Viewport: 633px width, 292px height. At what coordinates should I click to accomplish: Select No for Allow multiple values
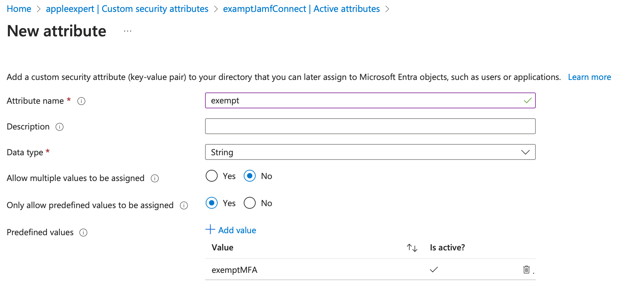pos(250,176)
